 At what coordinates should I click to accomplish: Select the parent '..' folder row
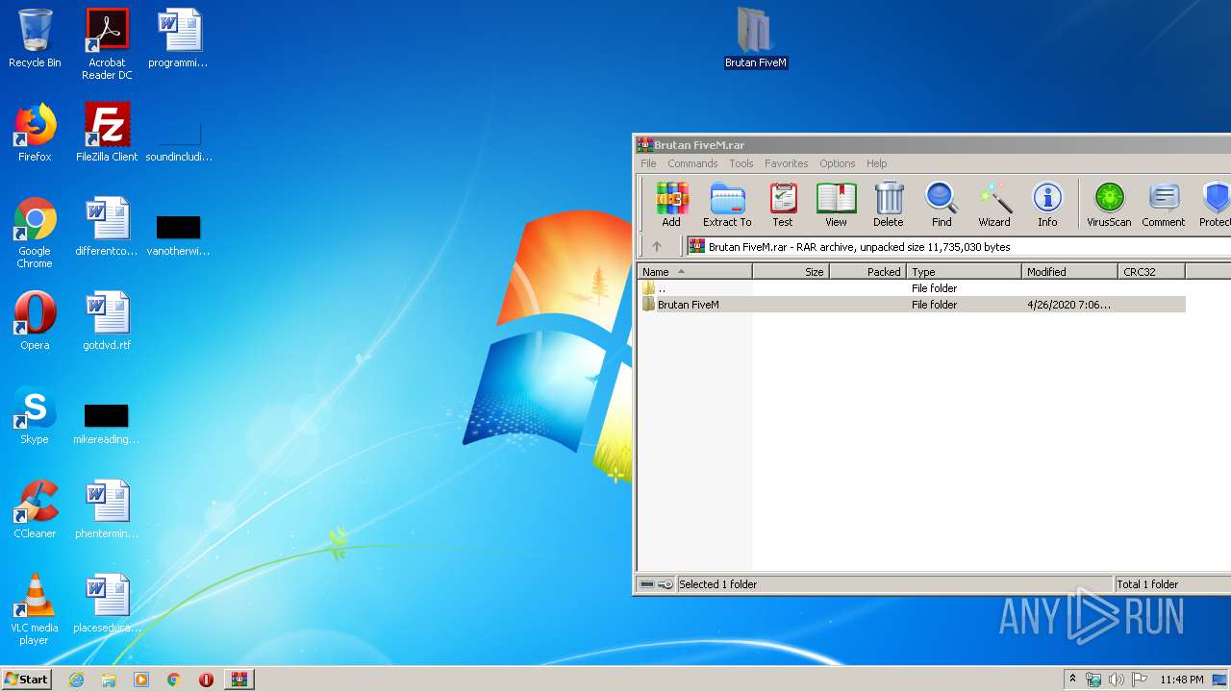click(912, 288)
